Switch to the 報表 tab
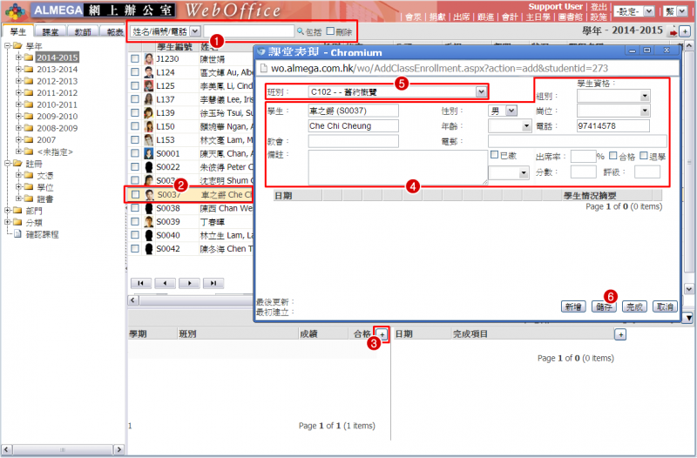Viewport: 697px width, 458px height. (114, 32)
